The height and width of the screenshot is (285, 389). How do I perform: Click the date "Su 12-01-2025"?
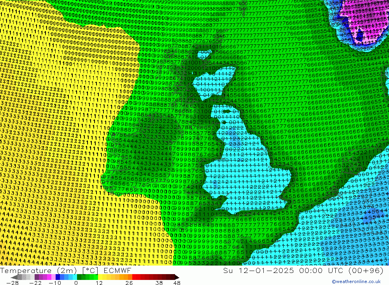click(258, 271)
